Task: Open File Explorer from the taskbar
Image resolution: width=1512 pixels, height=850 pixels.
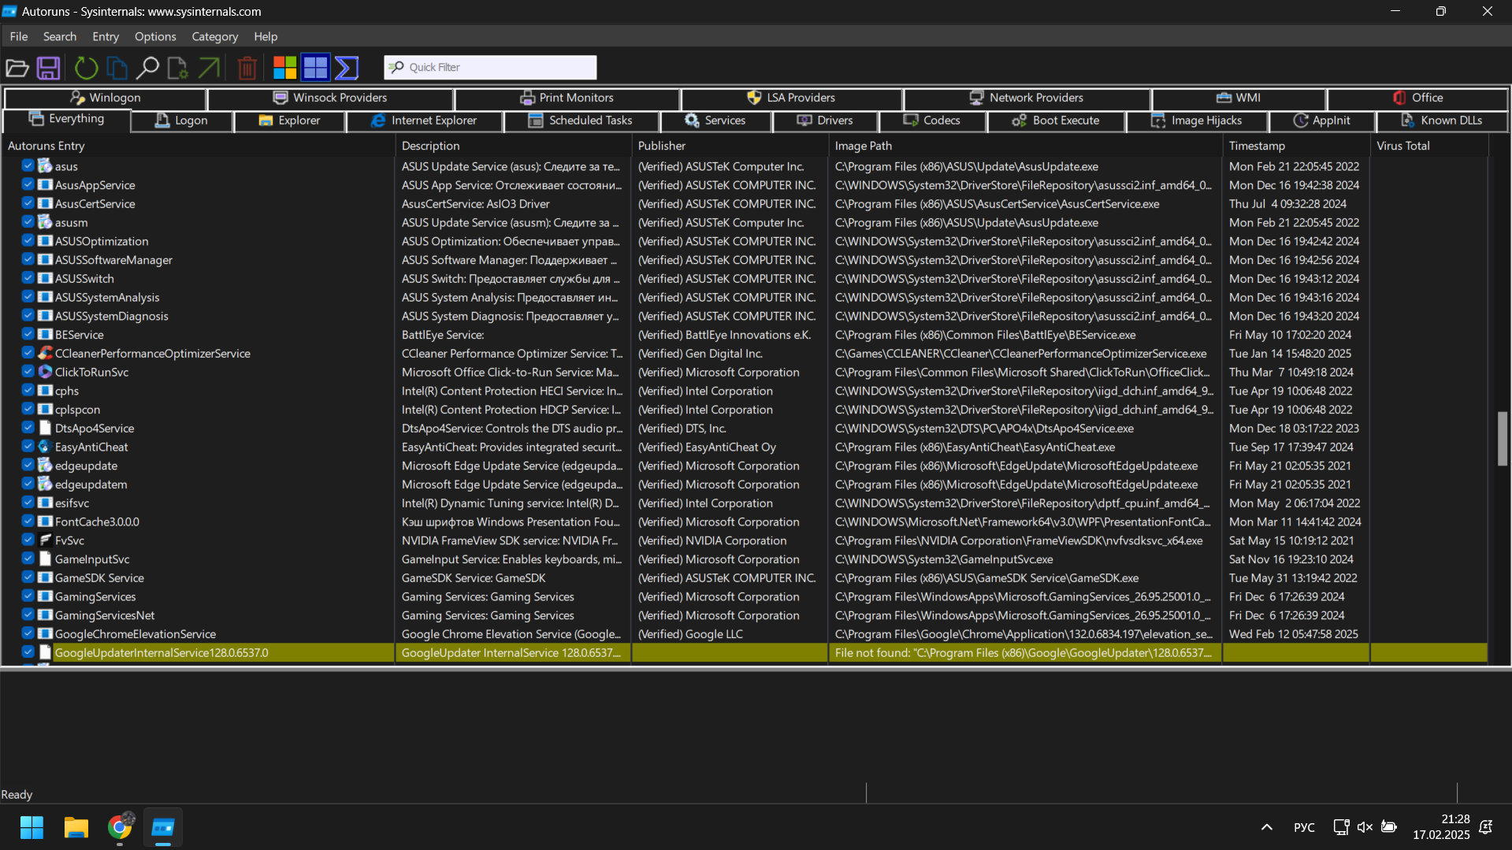Action: click(x=76, y=827)
